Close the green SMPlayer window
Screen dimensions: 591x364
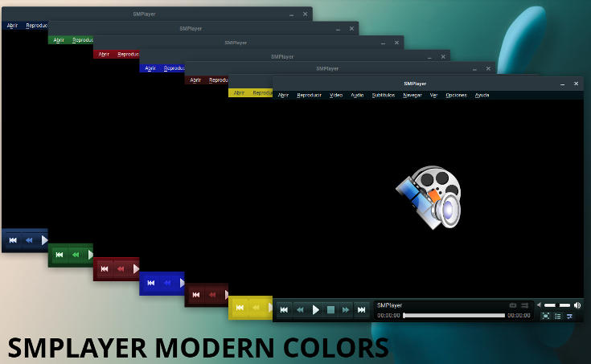[351, 29]
